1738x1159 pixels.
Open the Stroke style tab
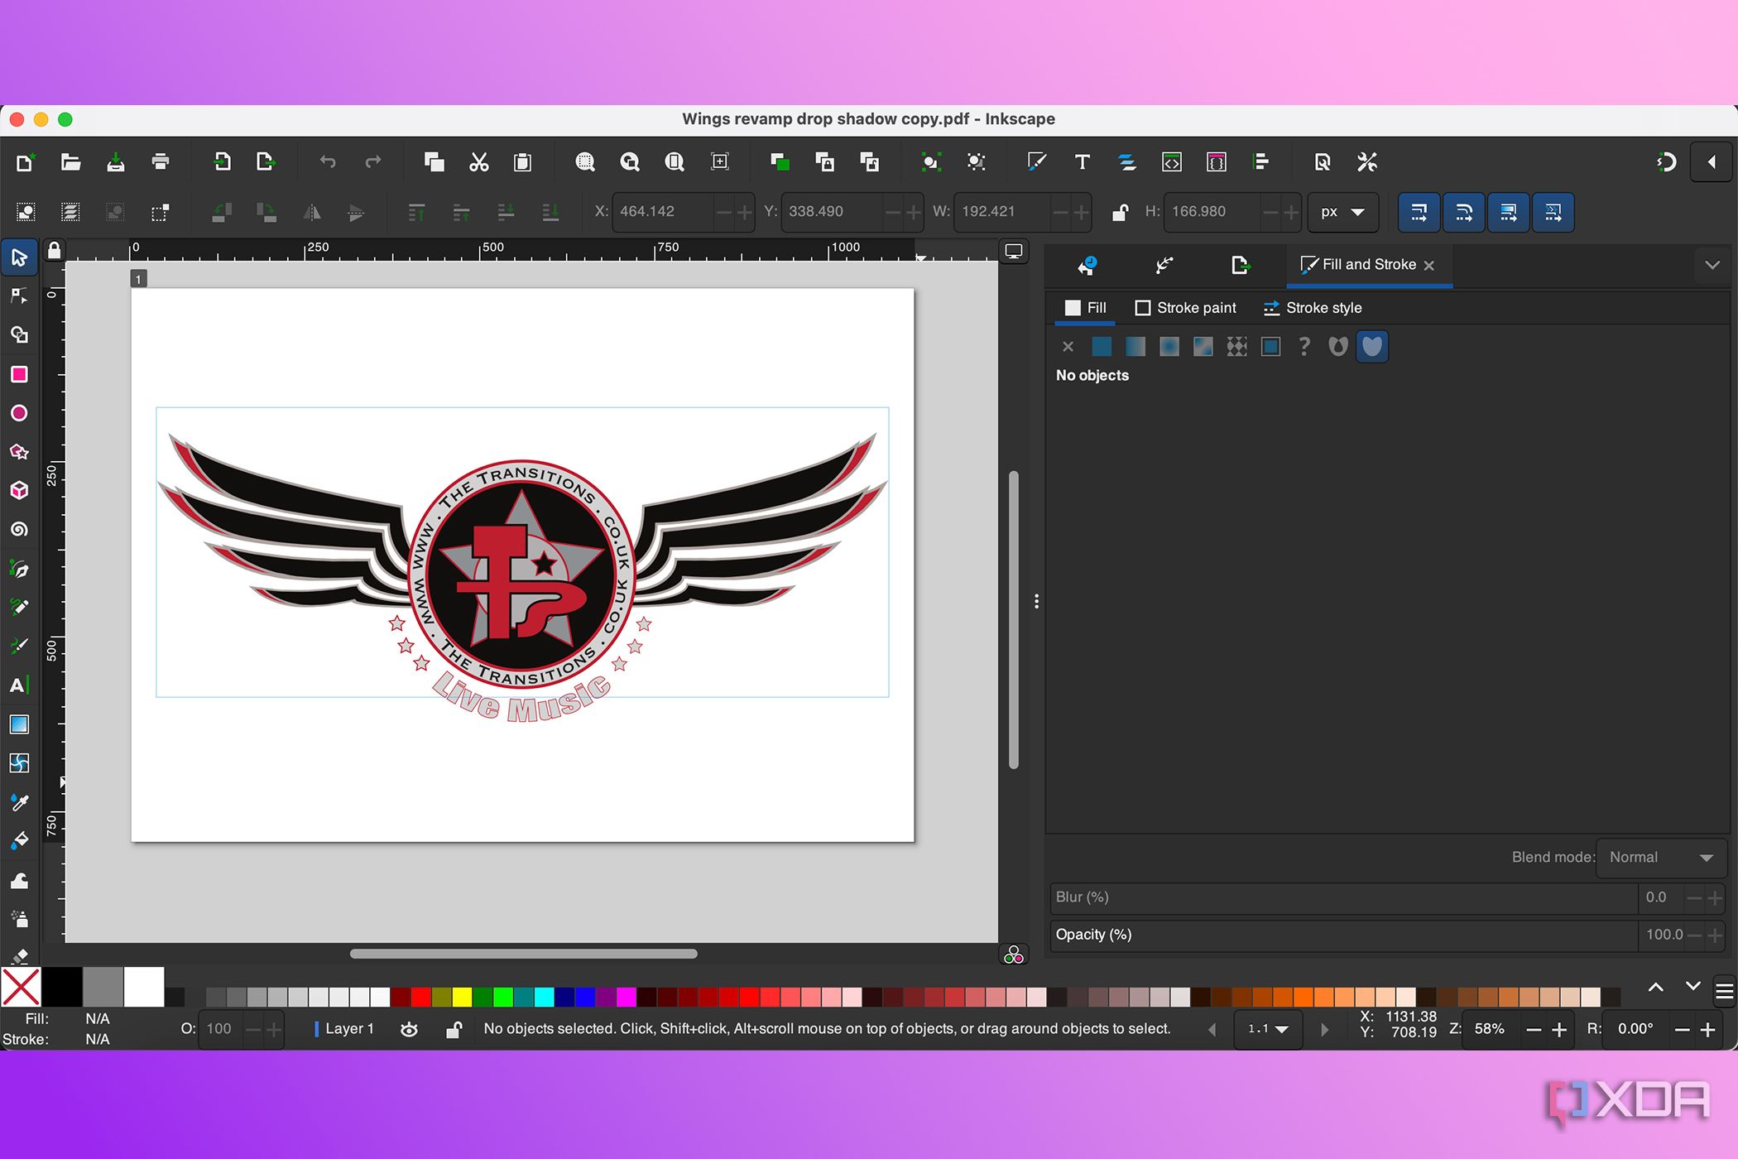click(x=1313, y=308)
